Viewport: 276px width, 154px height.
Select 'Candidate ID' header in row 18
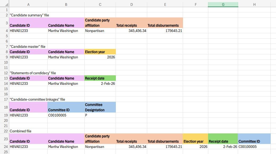click(28, 107)
